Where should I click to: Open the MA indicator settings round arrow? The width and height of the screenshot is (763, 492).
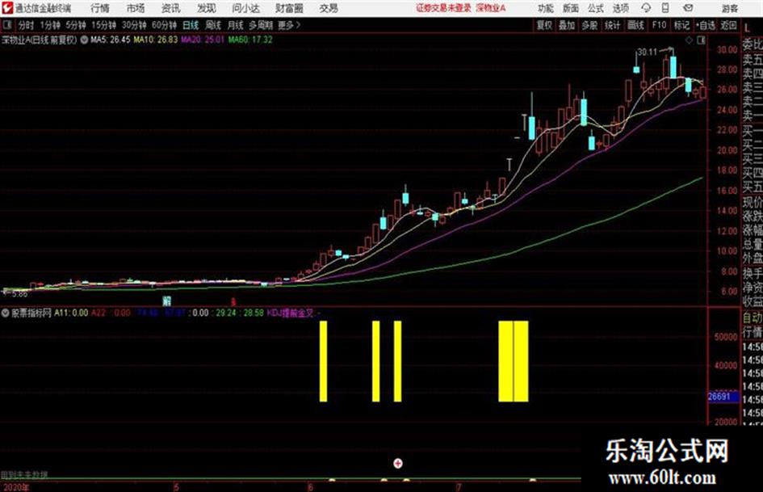(84, 40)
